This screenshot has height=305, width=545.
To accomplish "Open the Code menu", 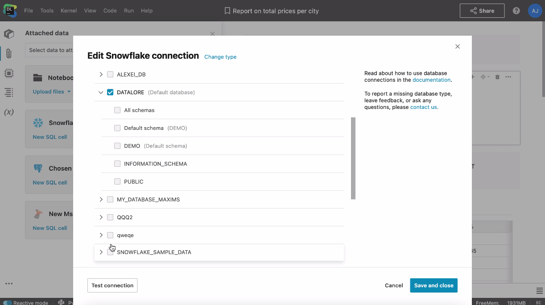I will [x=110, y=11].
